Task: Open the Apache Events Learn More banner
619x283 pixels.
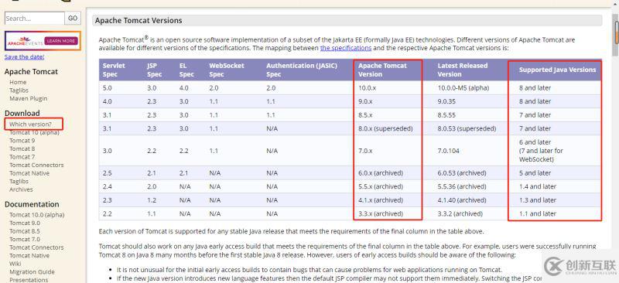Action: [43, 41]
